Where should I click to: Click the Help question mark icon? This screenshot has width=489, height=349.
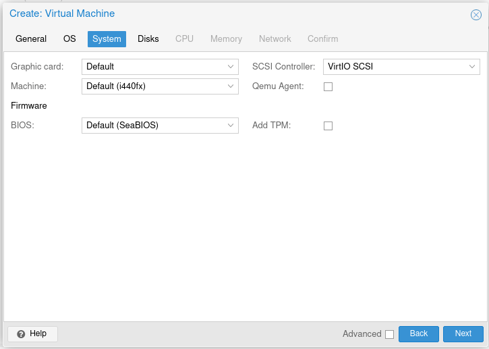click(x=21, y=334)
